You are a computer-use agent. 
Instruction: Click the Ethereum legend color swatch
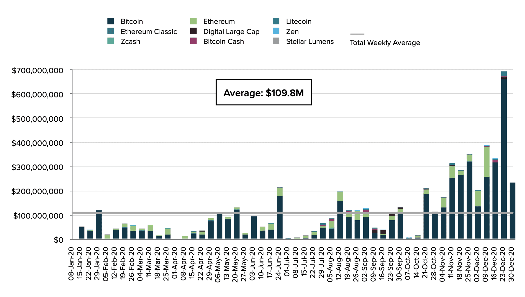tap(193, 21)
